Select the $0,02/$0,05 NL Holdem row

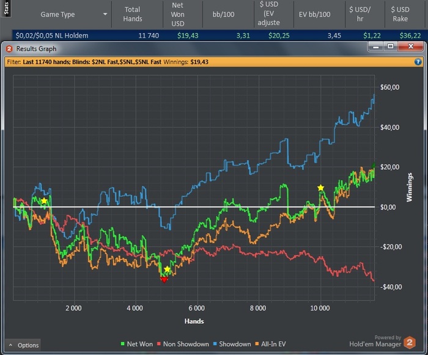coord(218,35)
